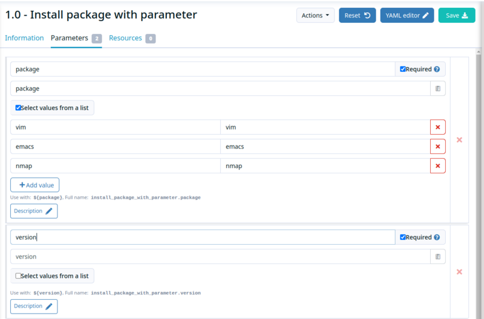Enable 'Select values from a list' for version
The image size is (484, 319).
click(x=18, y=276)
